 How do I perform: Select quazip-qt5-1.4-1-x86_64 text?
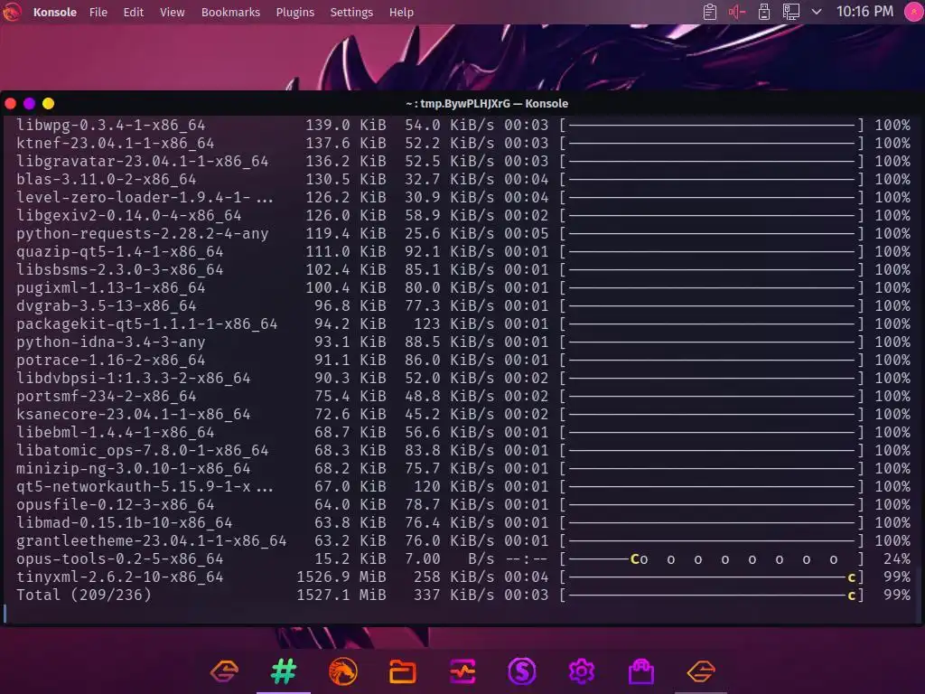[120, 251]
